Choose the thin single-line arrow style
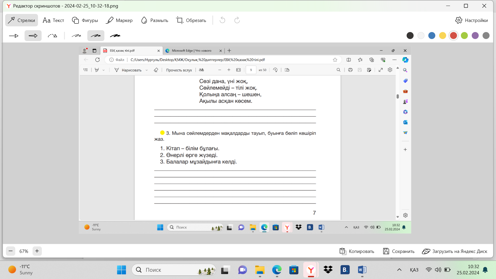Viewport: 496px width, 279px height. (x=14, y=36)
